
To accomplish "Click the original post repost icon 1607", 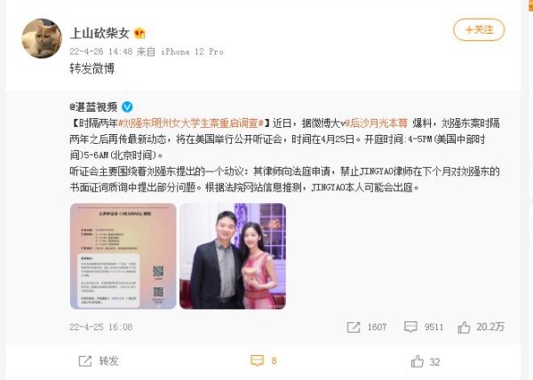I will click(x=366, y=327).
